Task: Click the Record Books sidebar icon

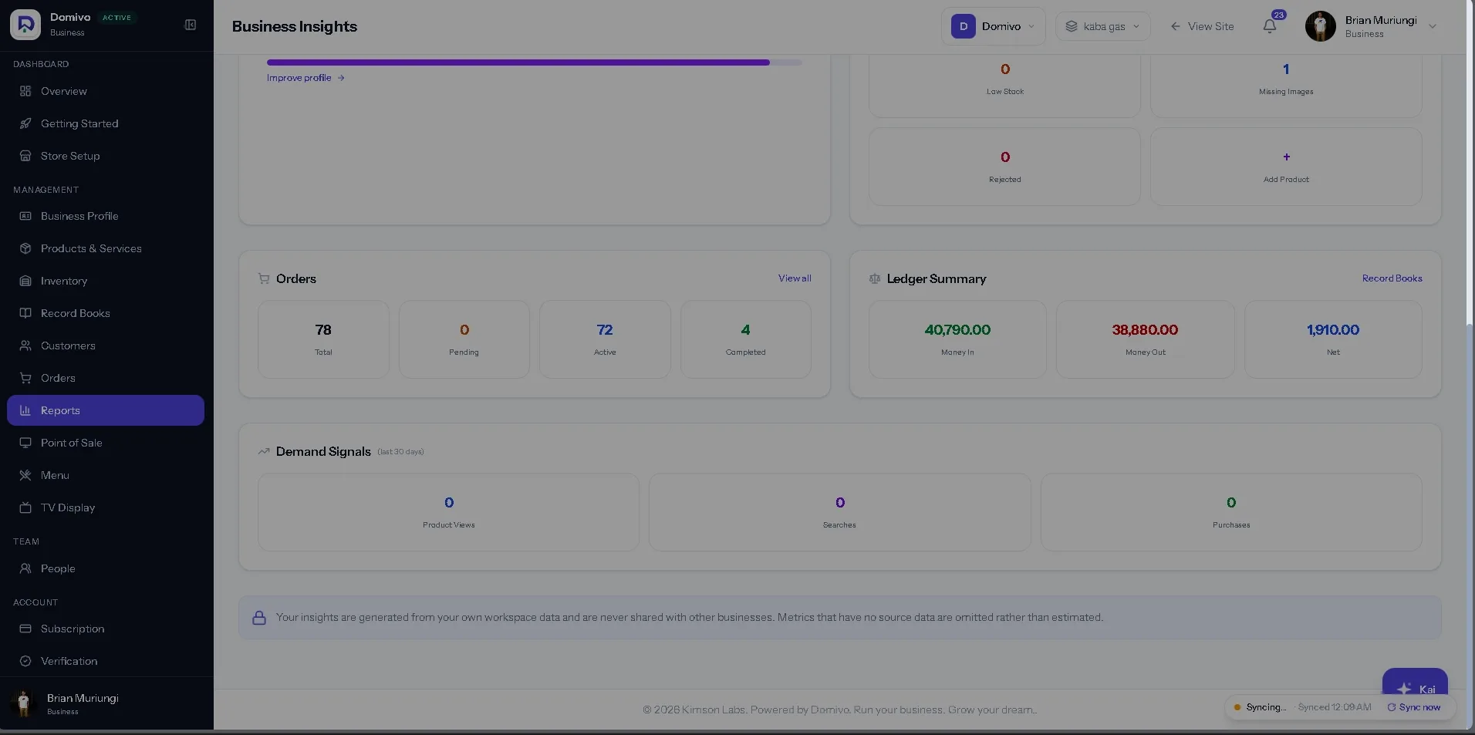Action: (x=25, y=313)
